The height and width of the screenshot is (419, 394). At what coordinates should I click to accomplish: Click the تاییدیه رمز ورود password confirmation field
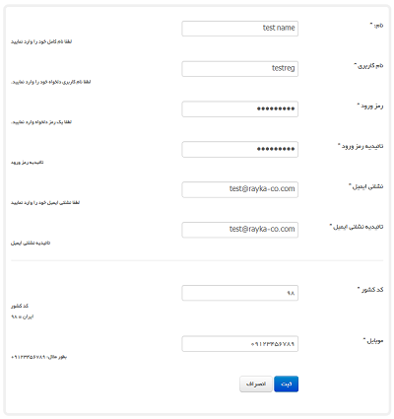(240, 149)
